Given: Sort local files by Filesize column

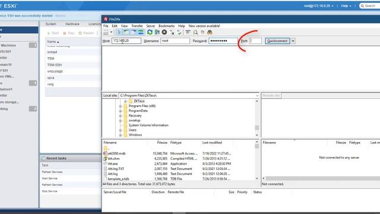Looking at the screenshot, I should pos(162,143).
